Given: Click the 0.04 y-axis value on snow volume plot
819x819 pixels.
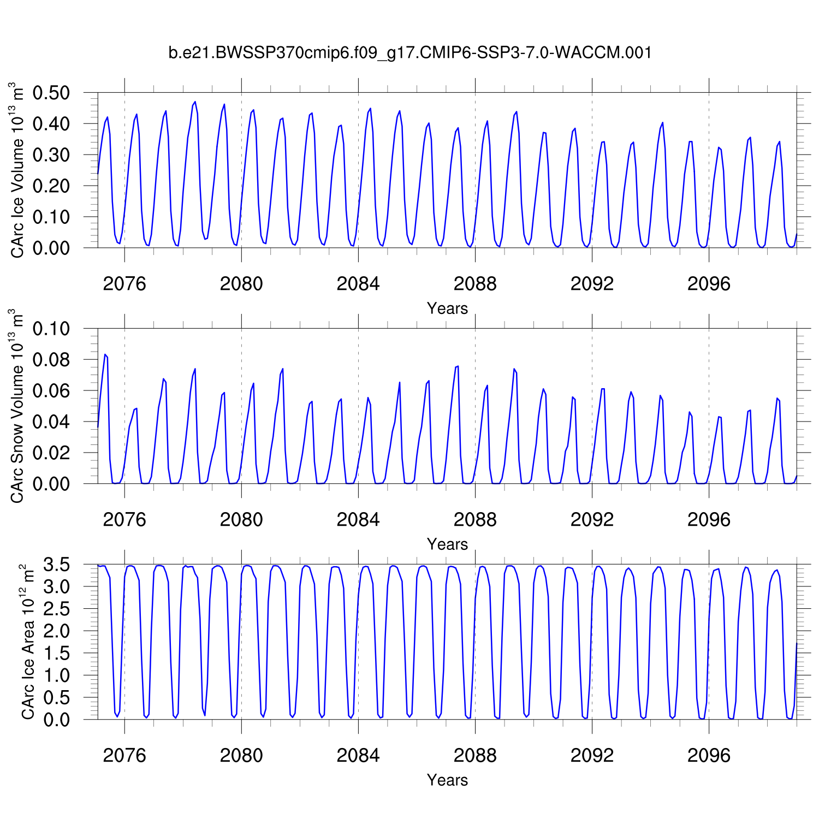Looking at the screenshot, I should pos(51,422).
